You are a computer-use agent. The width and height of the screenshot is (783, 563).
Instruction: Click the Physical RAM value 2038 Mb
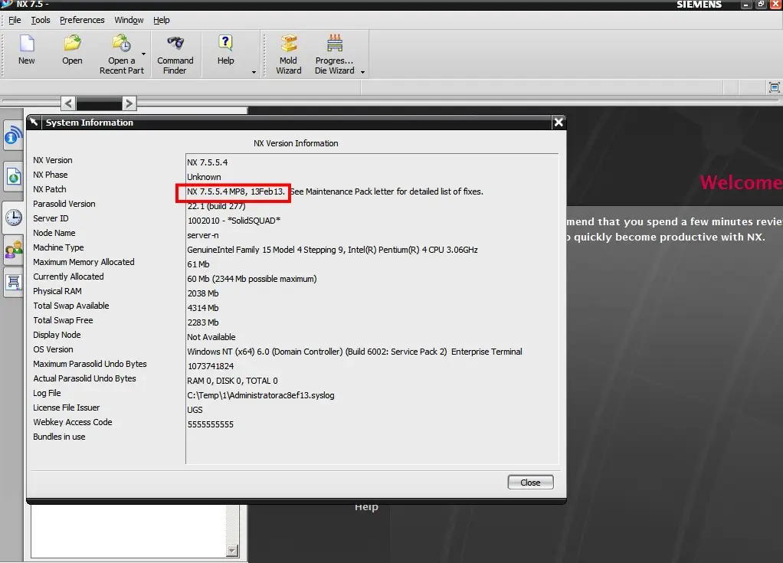click(x=203, y=293)
